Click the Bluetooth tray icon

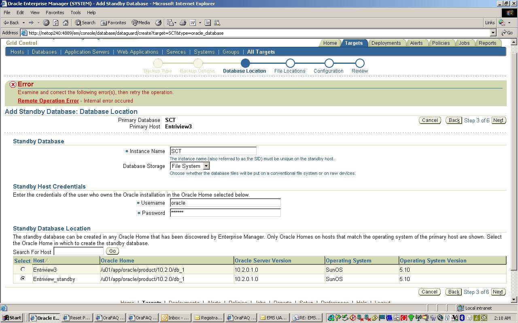click(x=463, y=318)
